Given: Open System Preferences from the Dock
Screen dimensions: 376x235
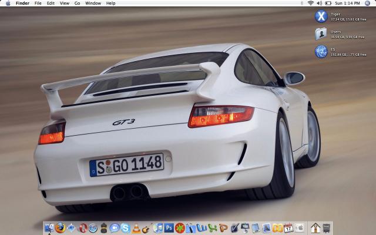Looking at the screenshot, I should [x=300, y=227].
